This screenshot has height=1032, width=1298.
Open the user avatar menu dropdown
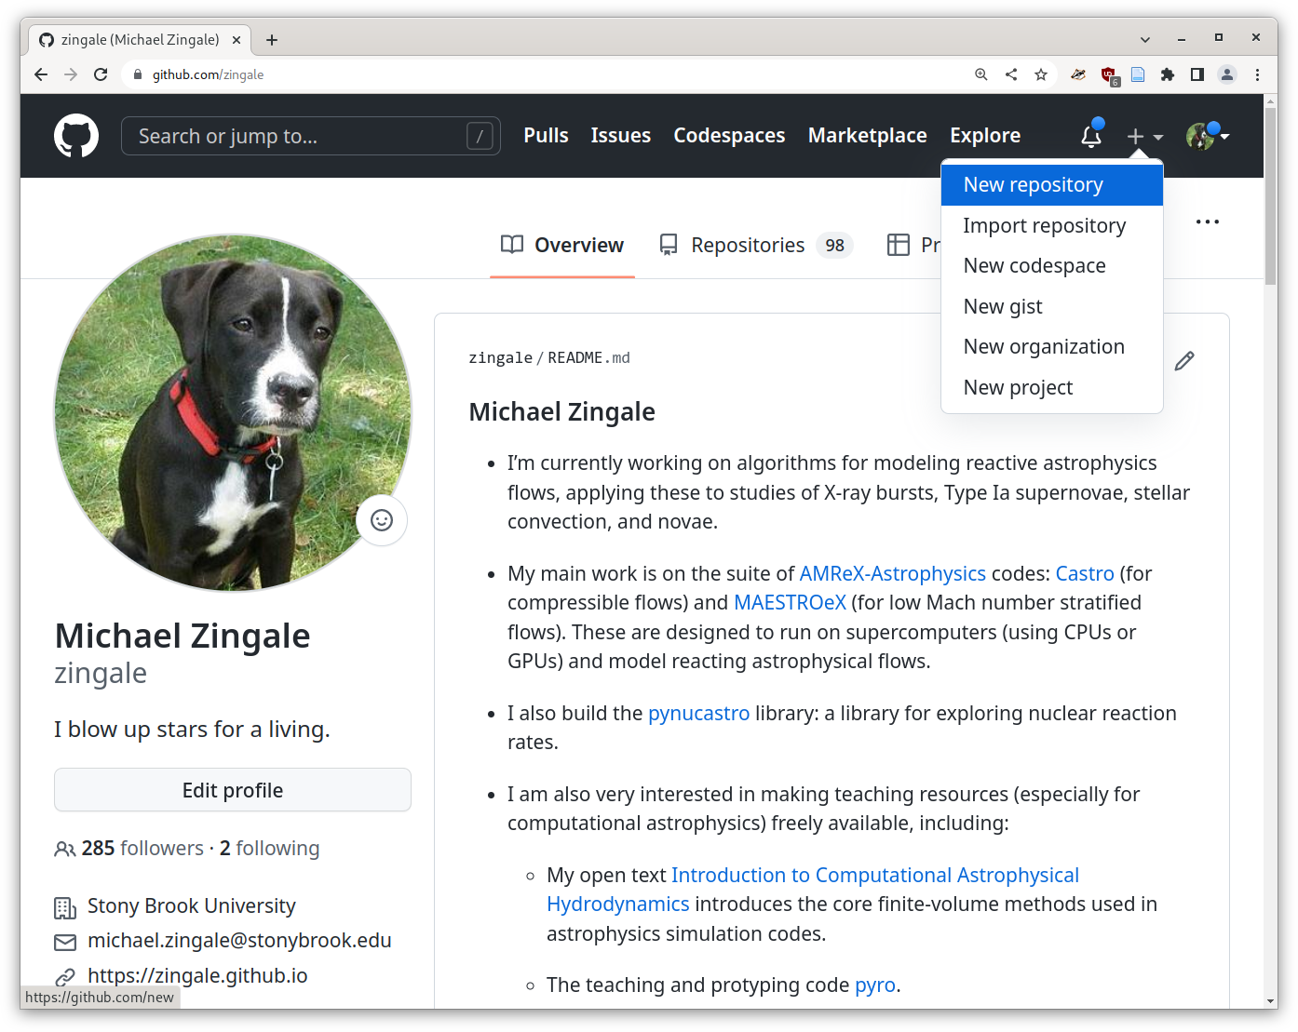[x=1208, y=136]
